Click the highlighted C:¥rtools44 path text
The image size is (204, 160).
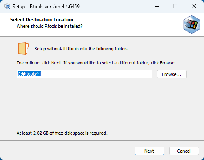click(x=29, y=74)
